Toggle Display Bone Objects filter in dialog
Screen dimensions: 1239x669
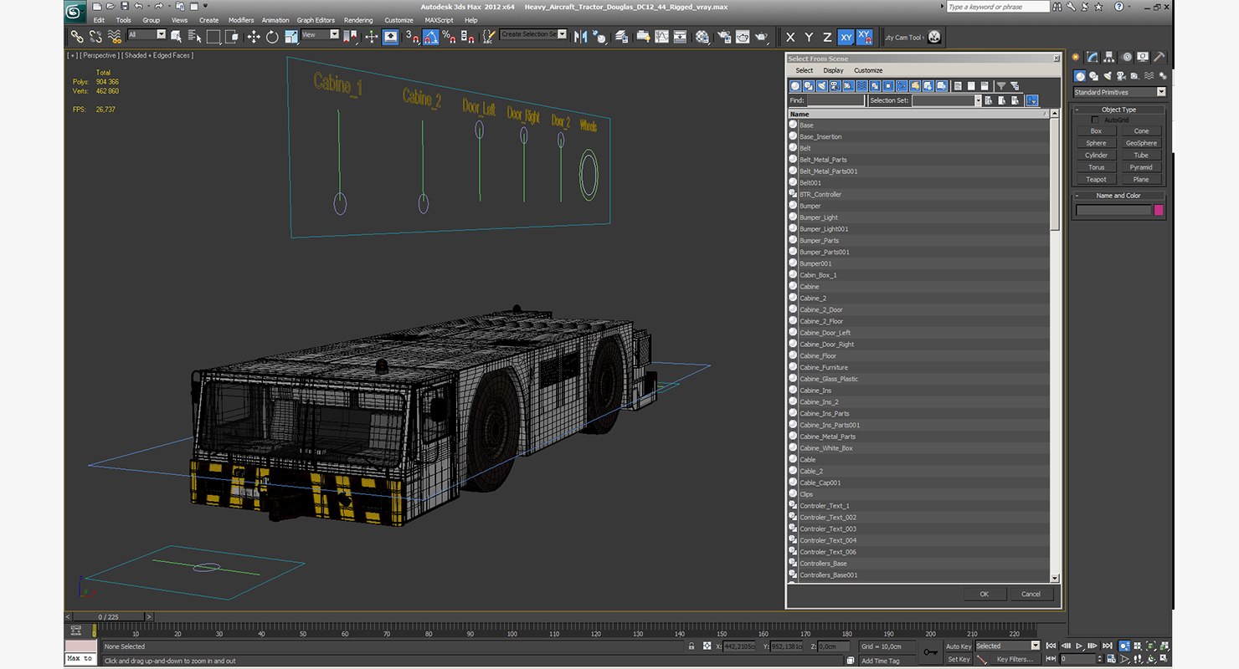902,86
